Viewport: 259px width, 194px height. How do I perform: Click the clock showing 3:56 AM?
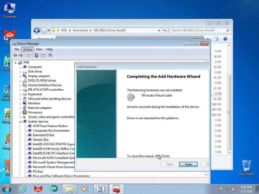pos(246,187)
